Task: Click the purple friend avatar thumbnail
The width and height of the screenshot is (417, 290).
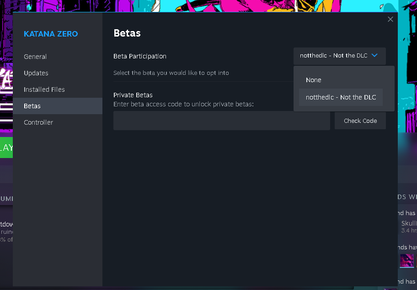Action: [407, 261]
